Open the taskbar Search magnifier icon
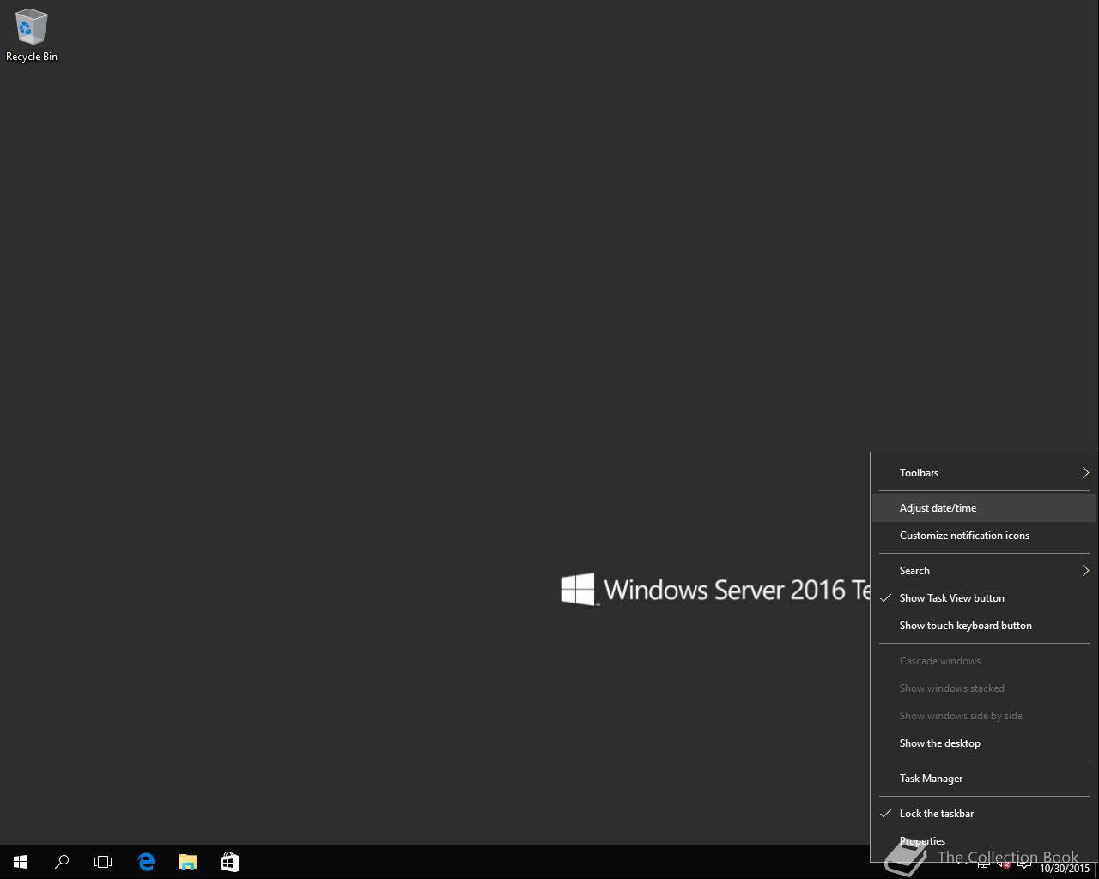The height and width of the screenshot is (879, 1099). (62, 862)
